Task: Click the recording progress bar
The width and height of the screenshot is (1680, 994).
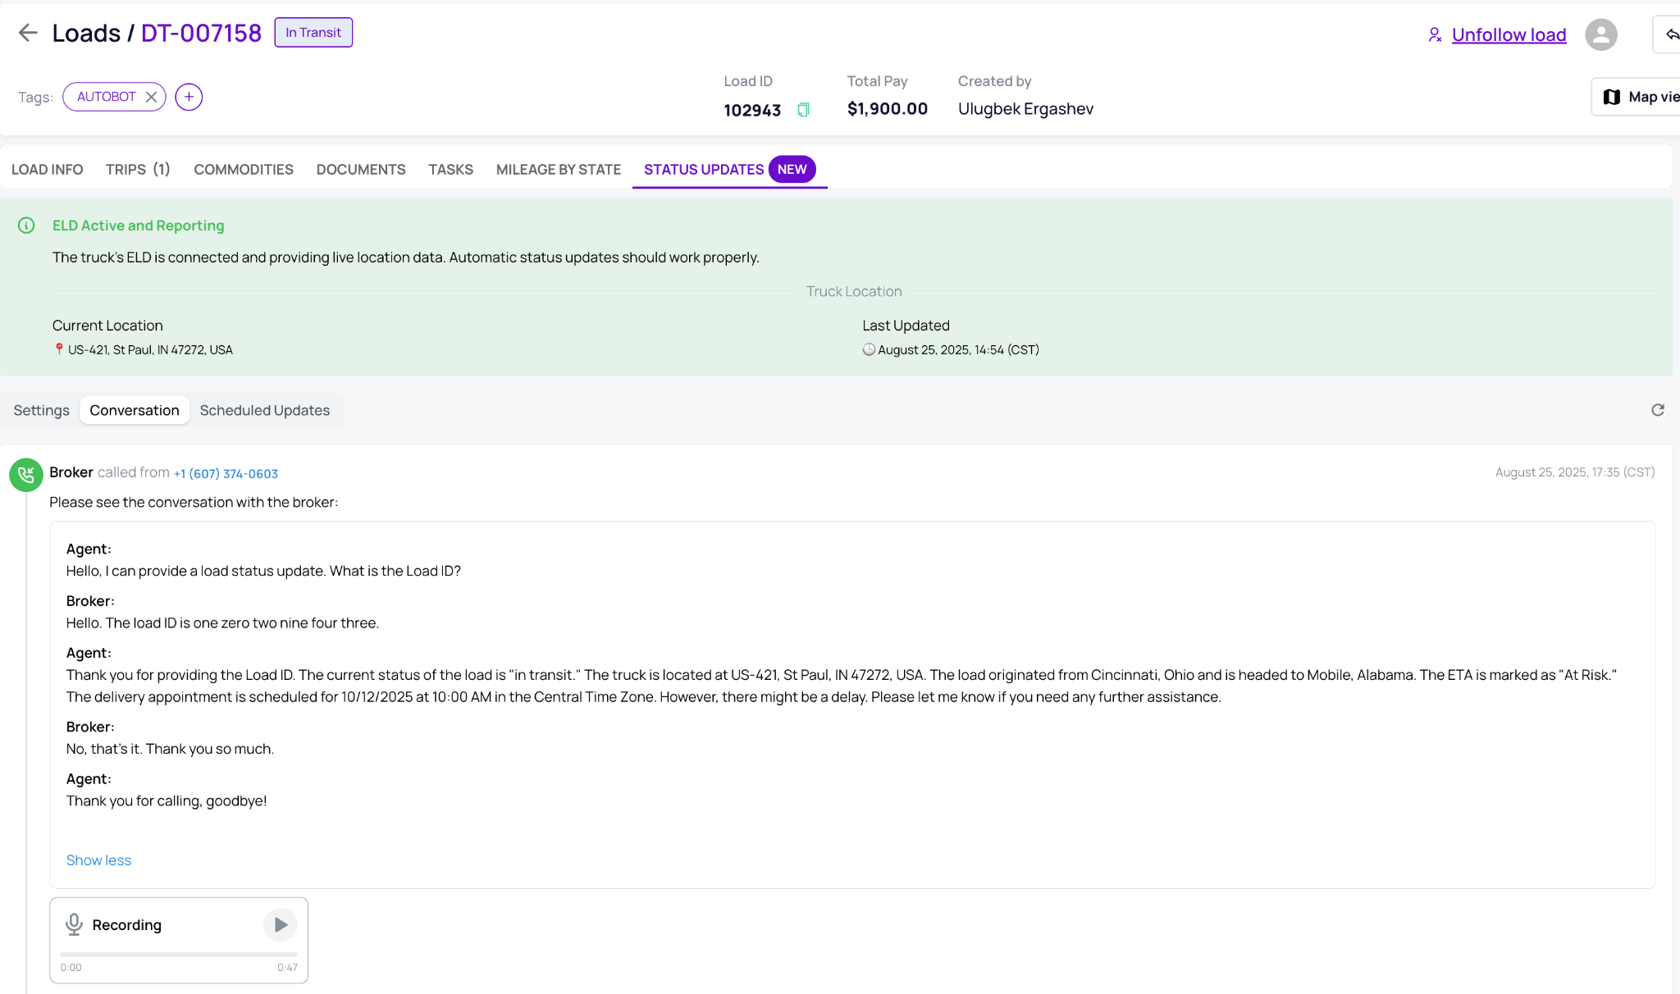Action: [x=179, y=955]
